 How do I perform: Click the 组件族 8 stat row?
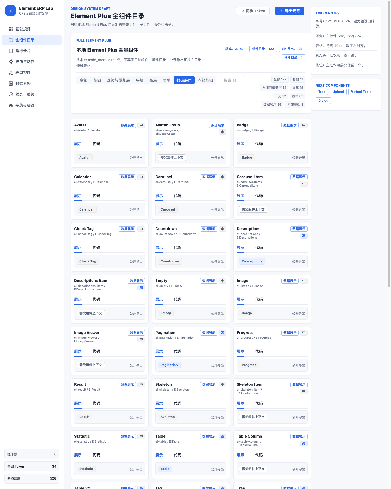(32, 454)
